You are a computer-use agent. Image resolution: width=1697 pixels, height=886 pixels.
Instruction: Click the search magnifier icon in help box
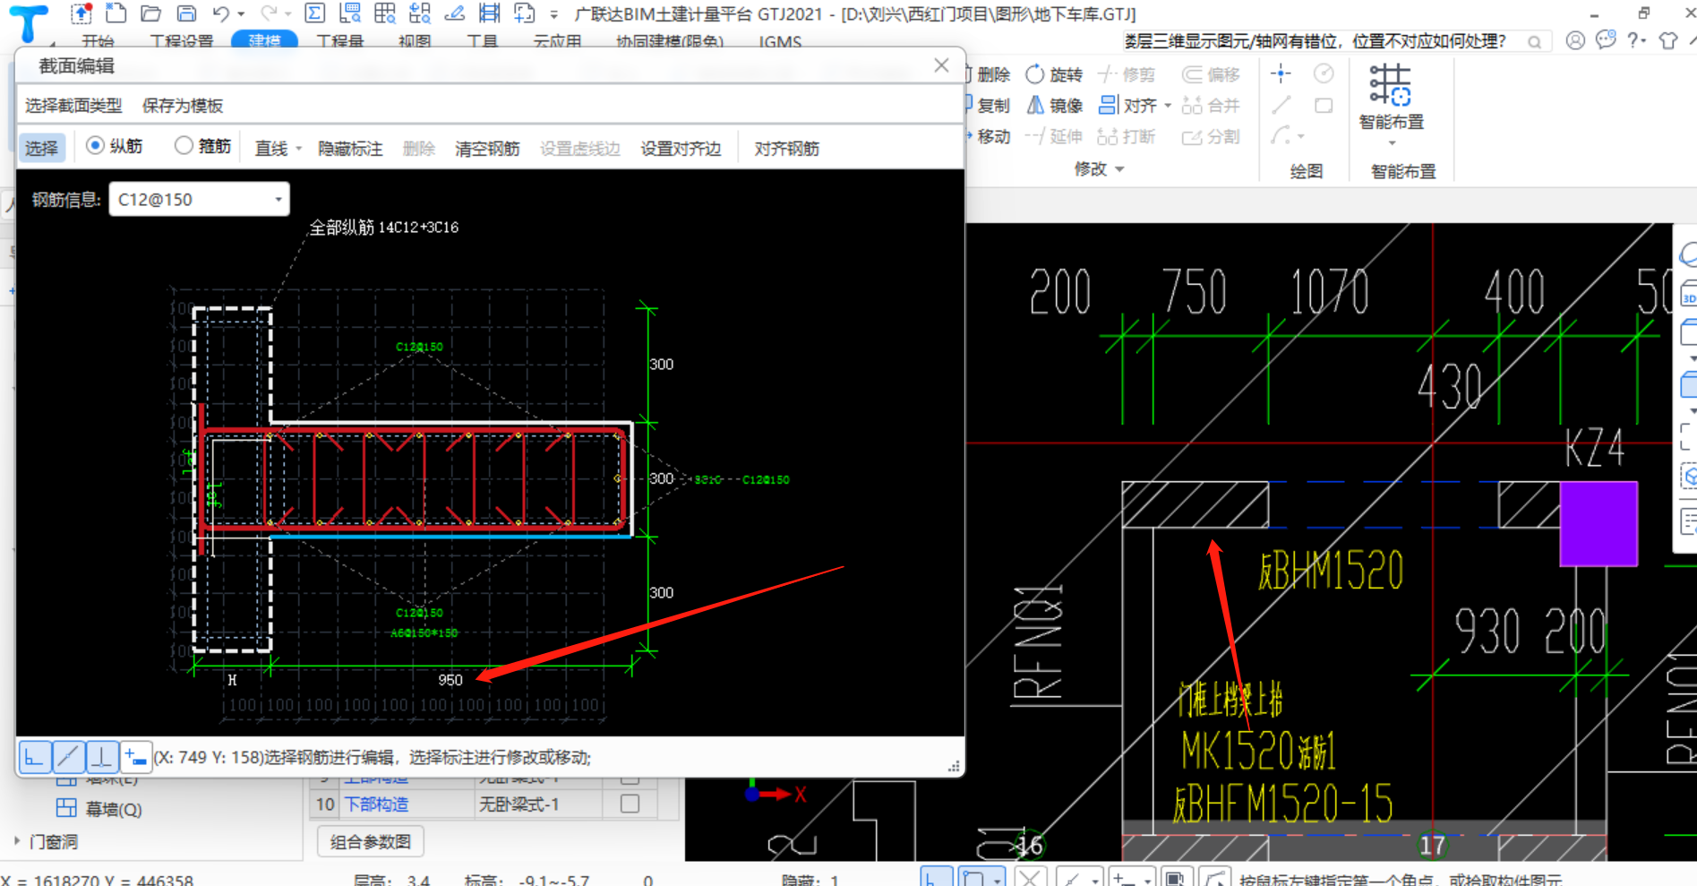click(x=1534, y=42)
